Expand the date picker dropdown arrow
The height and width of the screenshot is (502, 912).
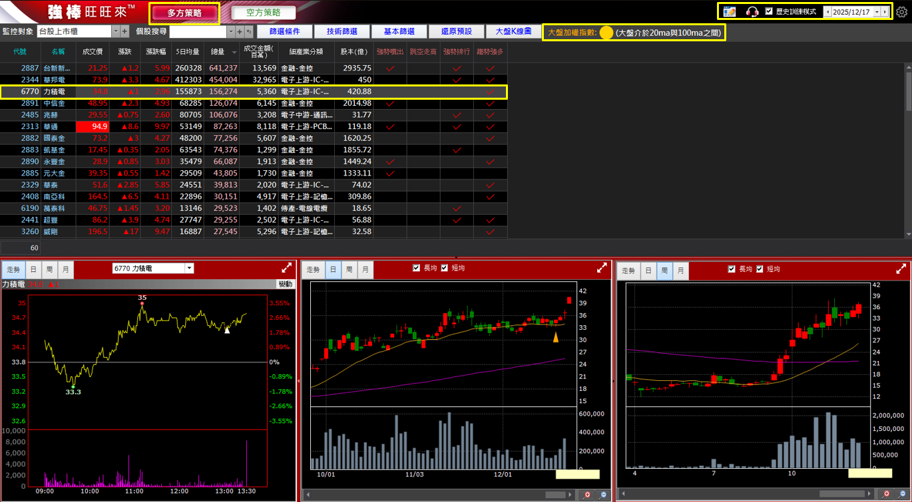[x=877, y=11]
